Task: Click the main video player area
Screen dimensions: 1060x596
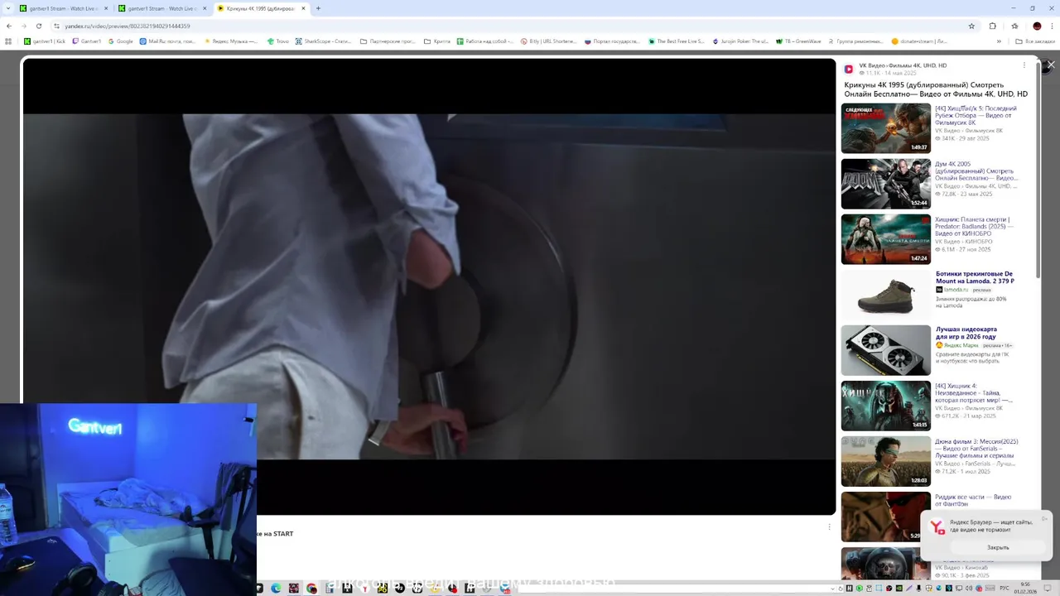Action: point(429,286)
